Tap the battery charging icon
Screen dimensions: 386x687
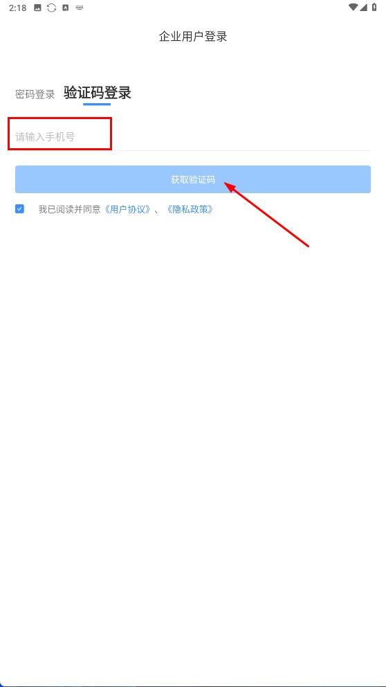point(375,7)
